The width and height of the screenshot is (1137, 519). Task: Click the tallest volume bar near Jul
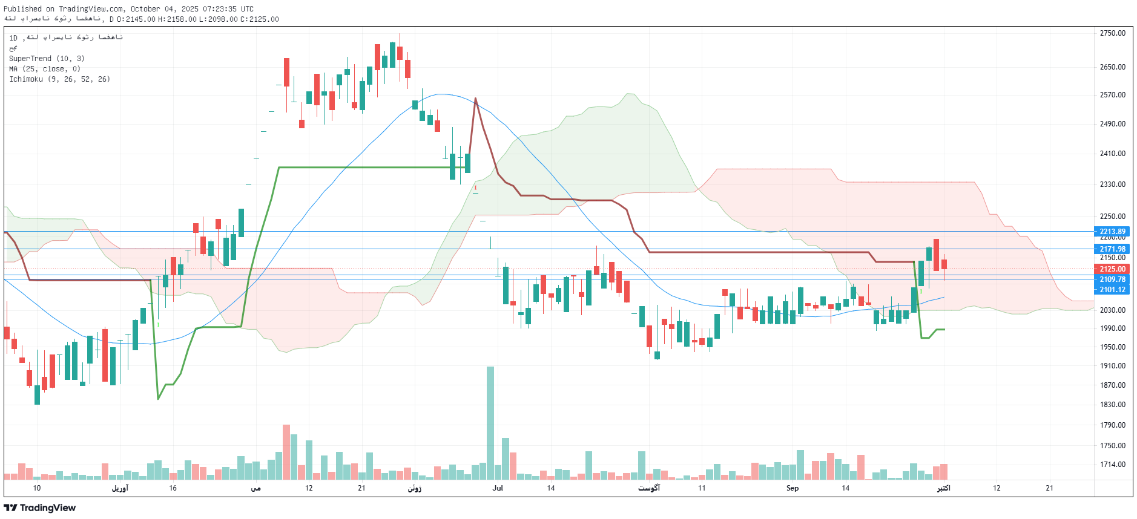[x=490, y=423]
